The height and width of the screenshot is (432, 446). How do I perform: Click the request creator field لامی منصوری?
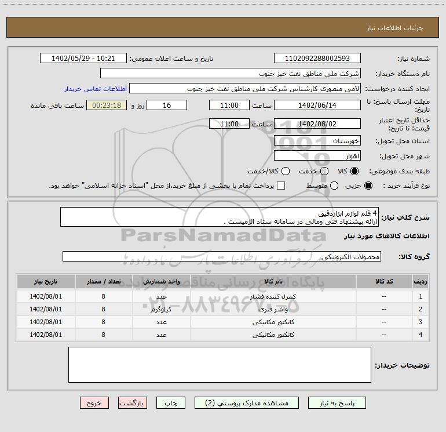(245, 89)
